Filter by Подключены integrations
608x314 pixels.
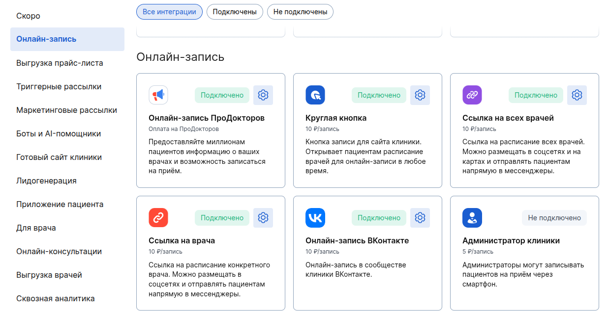pyautogui.click(x=235, y=12)
